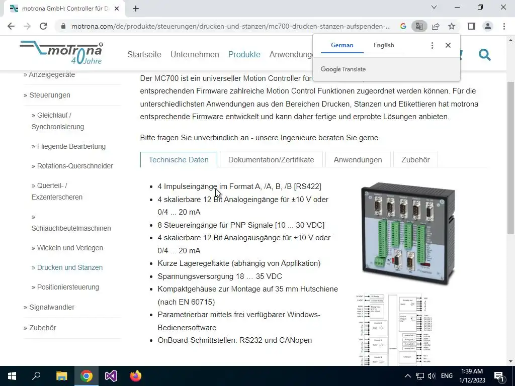Switch to Chrome in taskbar
This screenshot has width=515, height=386.
coord(87,376)
